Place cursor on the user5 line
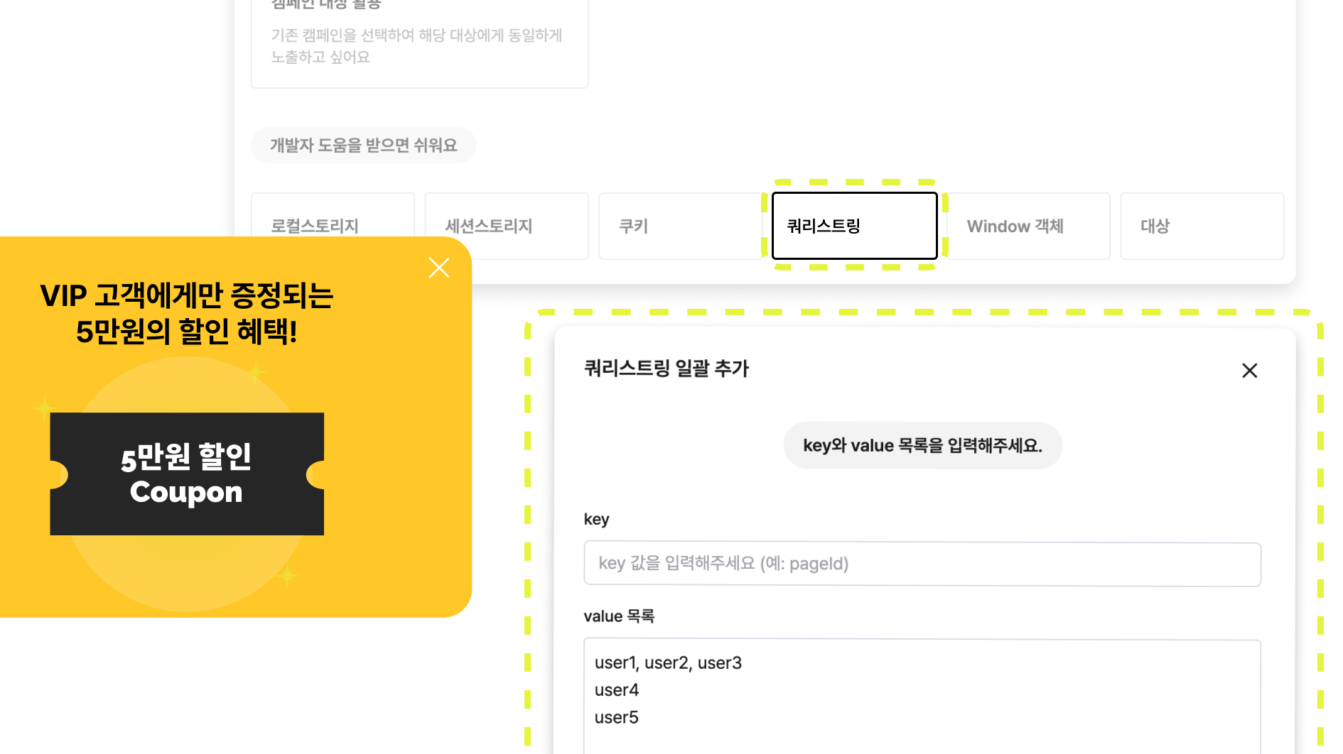1343x754 pixels. (x=616, y=717)
